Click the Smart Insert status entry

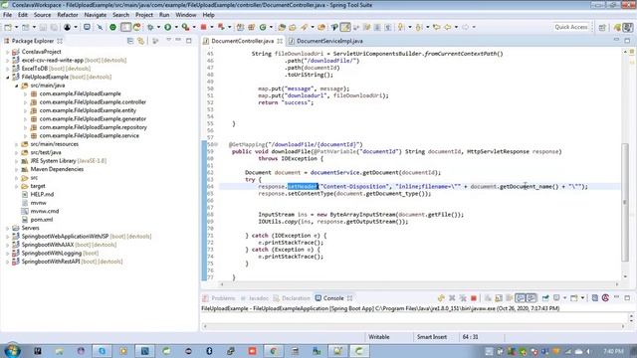click(x=431, y=337)
